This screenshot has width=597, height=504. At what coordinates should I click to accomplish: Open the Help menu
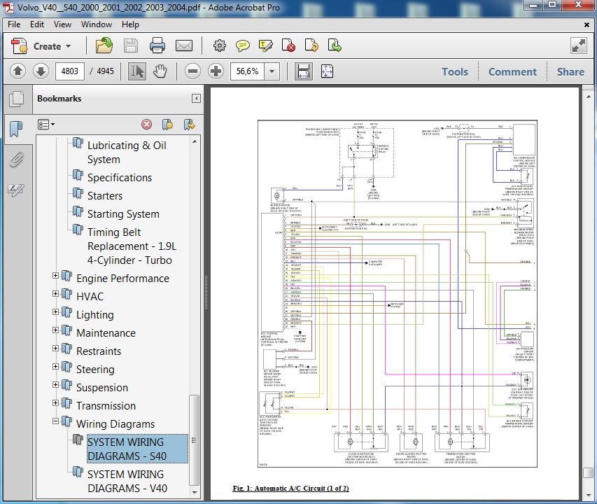click(130, 24)
